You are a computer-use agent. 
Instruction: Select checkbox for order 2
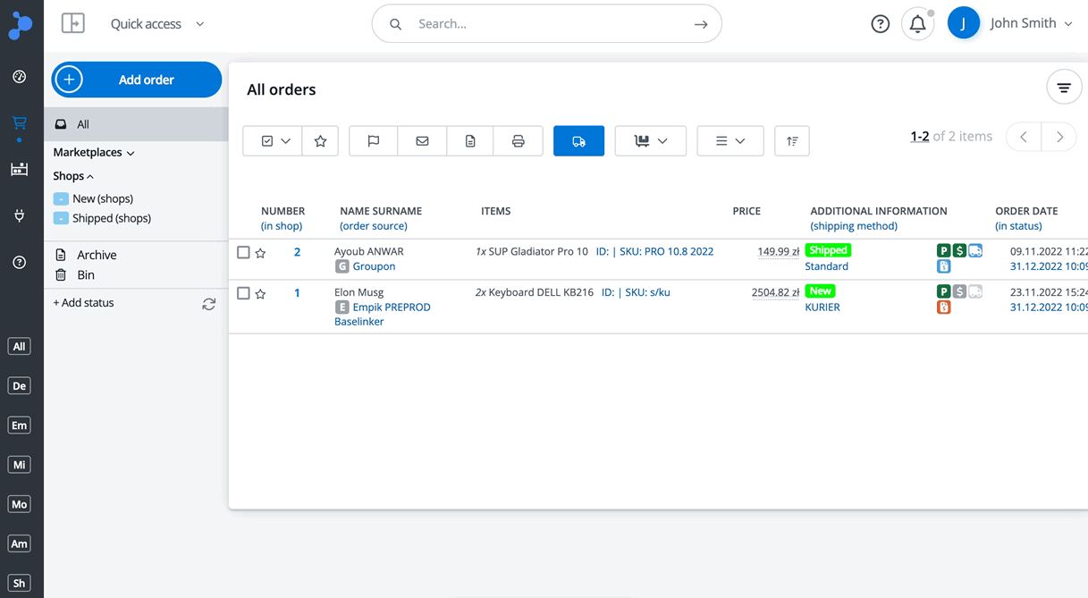click(243, 252)
